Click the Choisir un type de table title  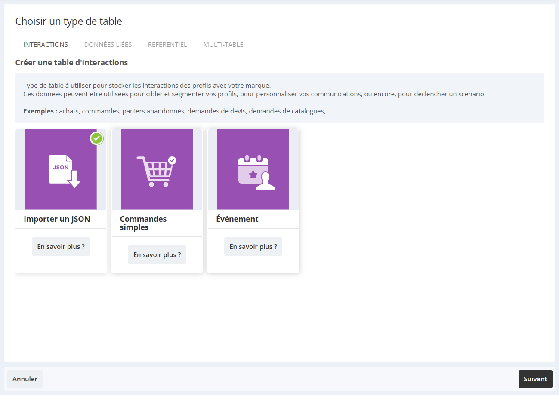(x=68, y=21)
